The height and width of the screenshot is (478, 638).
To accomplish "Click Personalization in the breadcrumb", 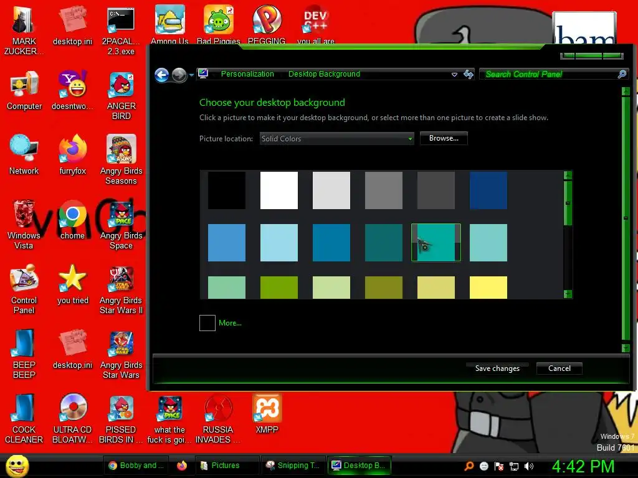I will pyautogui.click(x=247, y=74).
